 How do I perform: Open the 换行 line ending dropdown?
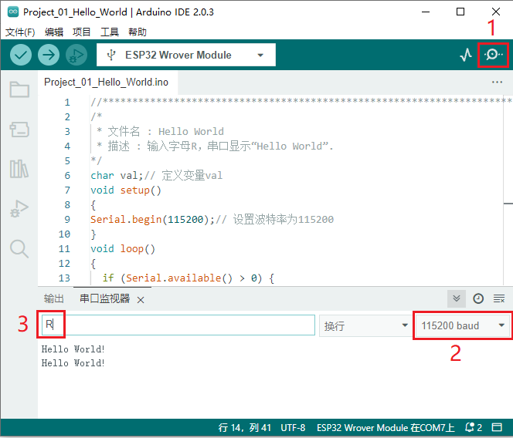365,325
